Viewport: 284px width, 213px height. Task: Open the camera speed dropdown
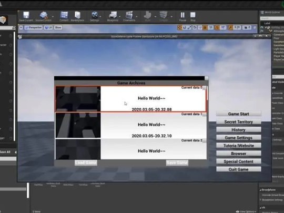coord(247,27)
